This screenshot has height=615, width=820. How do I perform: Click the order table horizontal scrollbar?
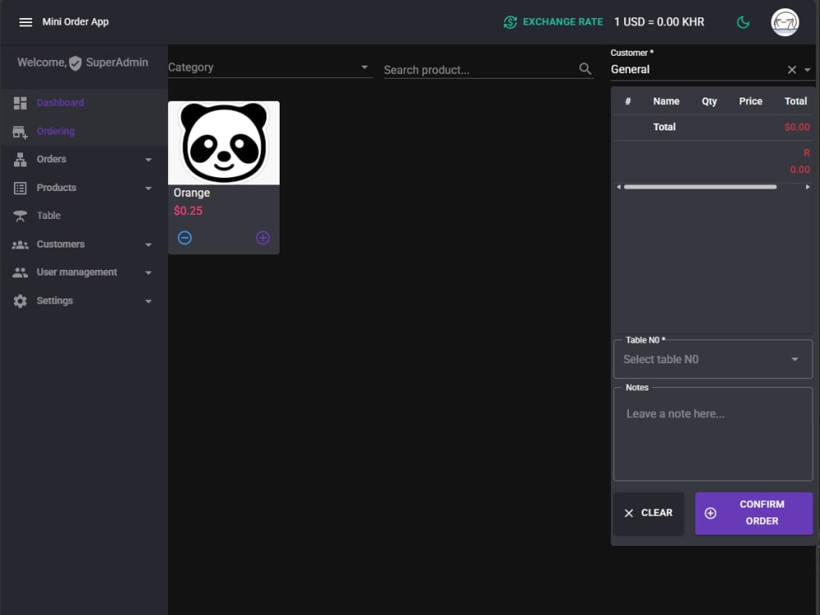(x=700, y=187)
